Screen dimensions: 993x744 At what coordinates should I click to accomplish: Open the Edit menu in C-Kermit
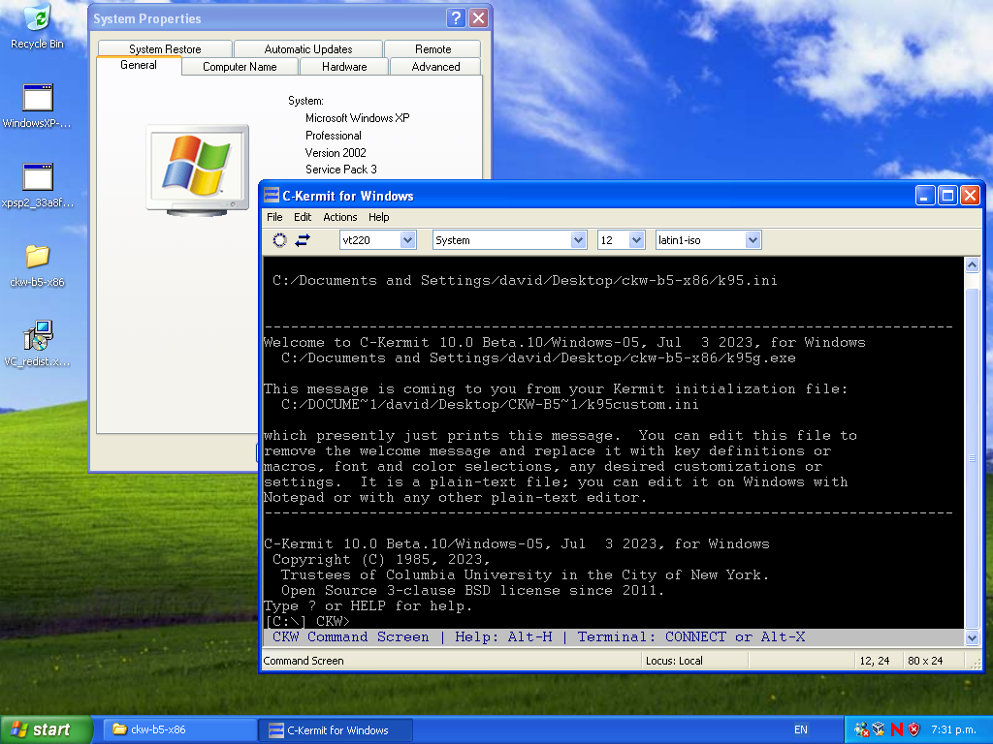click(x=303, y=217)
